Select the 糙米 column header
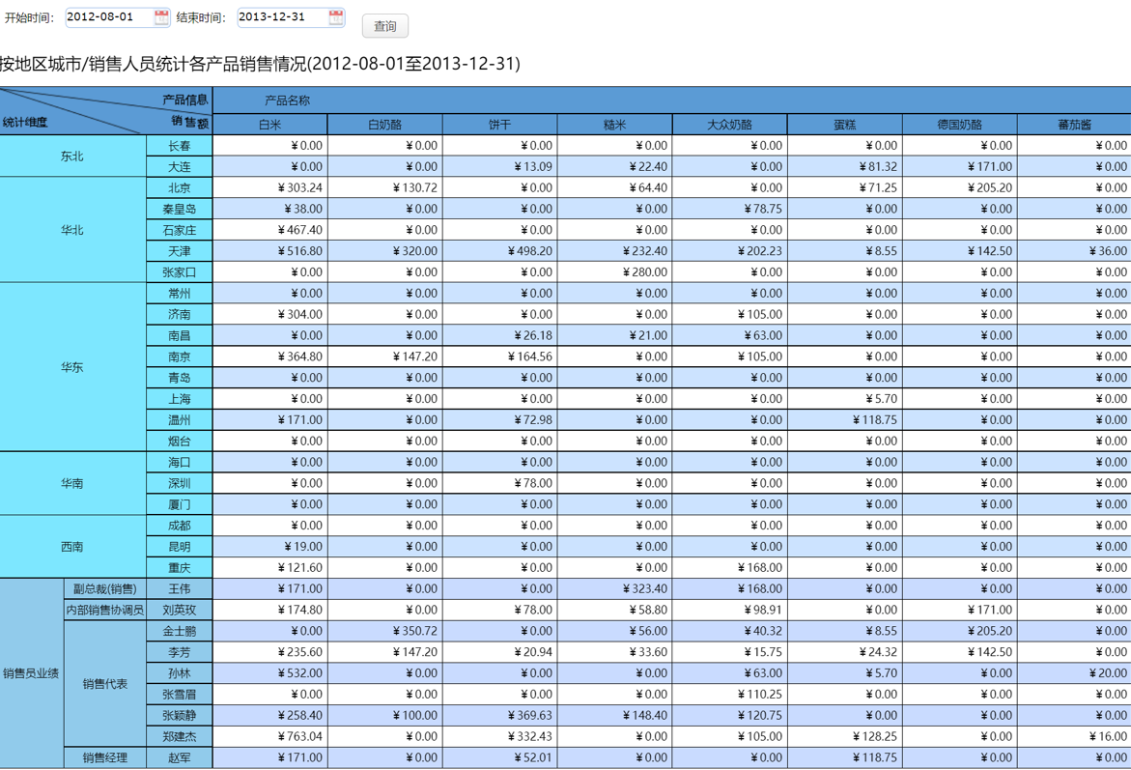Image resolution: width=1131 pixels, height=770 pixels. tap(614, 124)
